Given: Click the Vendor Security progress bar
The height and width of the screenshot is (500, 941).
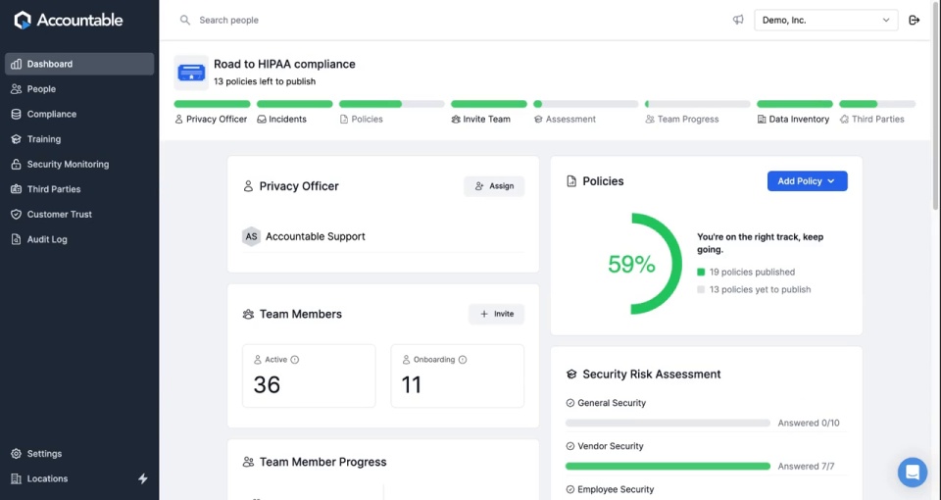Looking at the screenshot, I should [x=668, y=467].
